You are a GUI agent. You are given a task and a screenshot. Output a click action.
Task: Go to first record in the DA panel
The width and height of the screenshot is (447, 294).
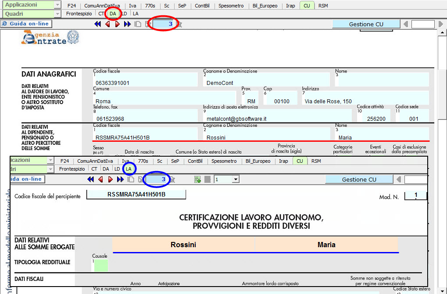tap(97, 24)
